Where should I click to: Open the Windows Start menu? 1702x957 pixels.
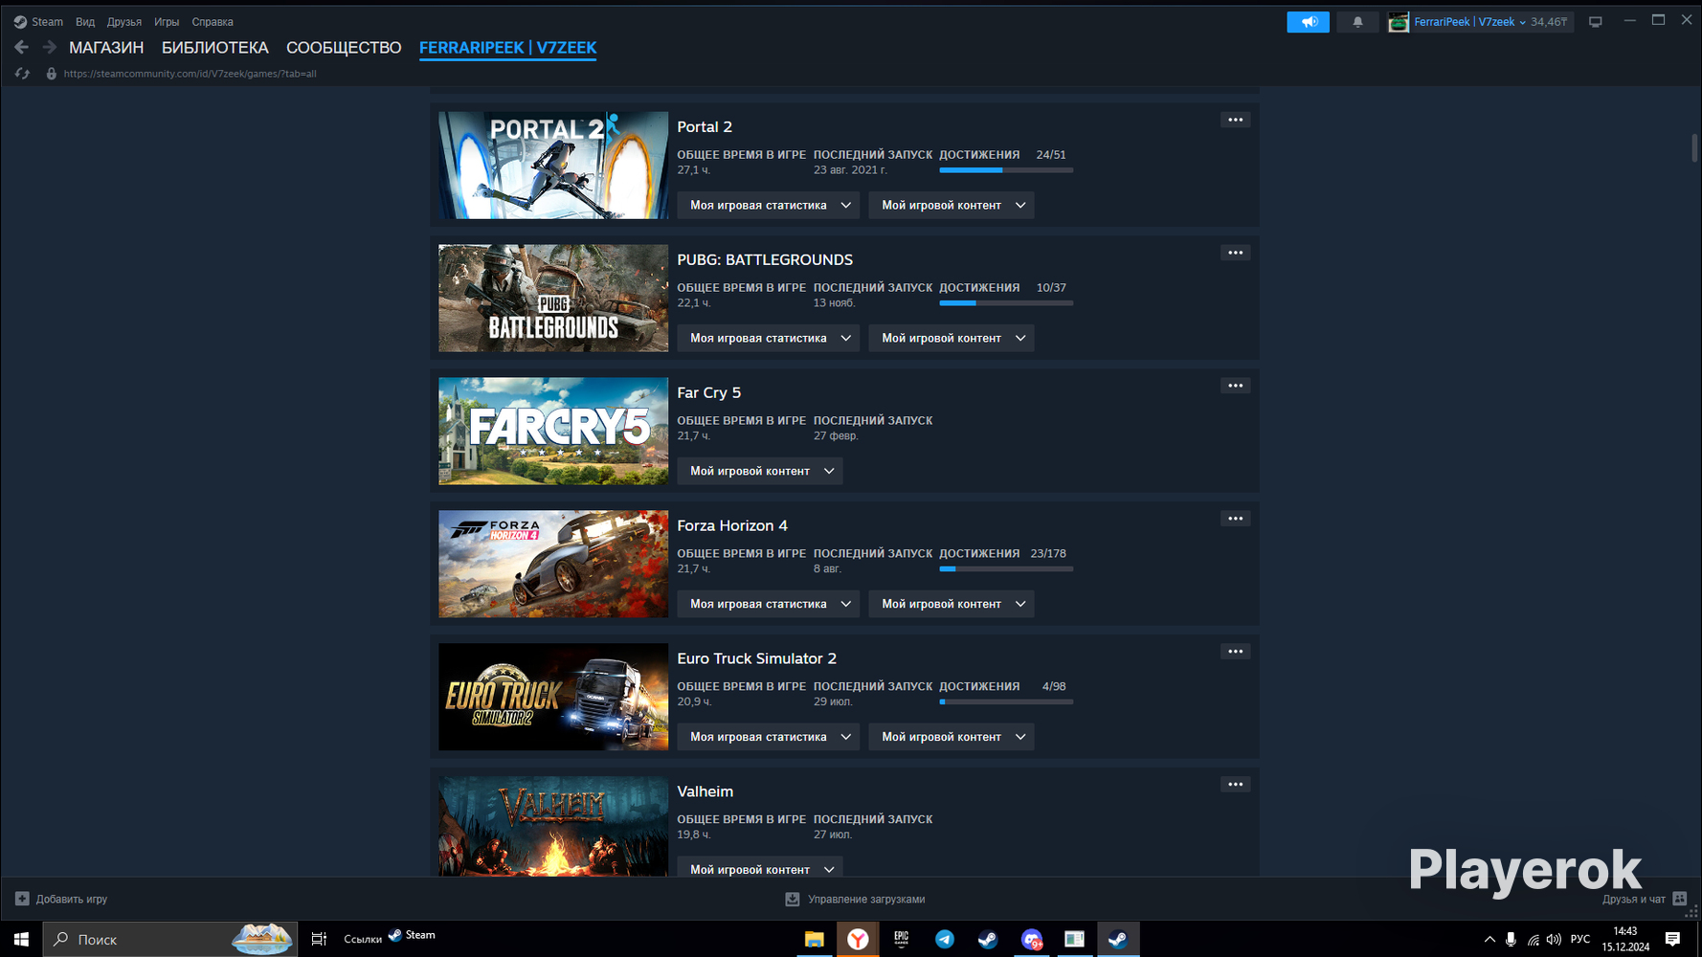pos(21,939)
